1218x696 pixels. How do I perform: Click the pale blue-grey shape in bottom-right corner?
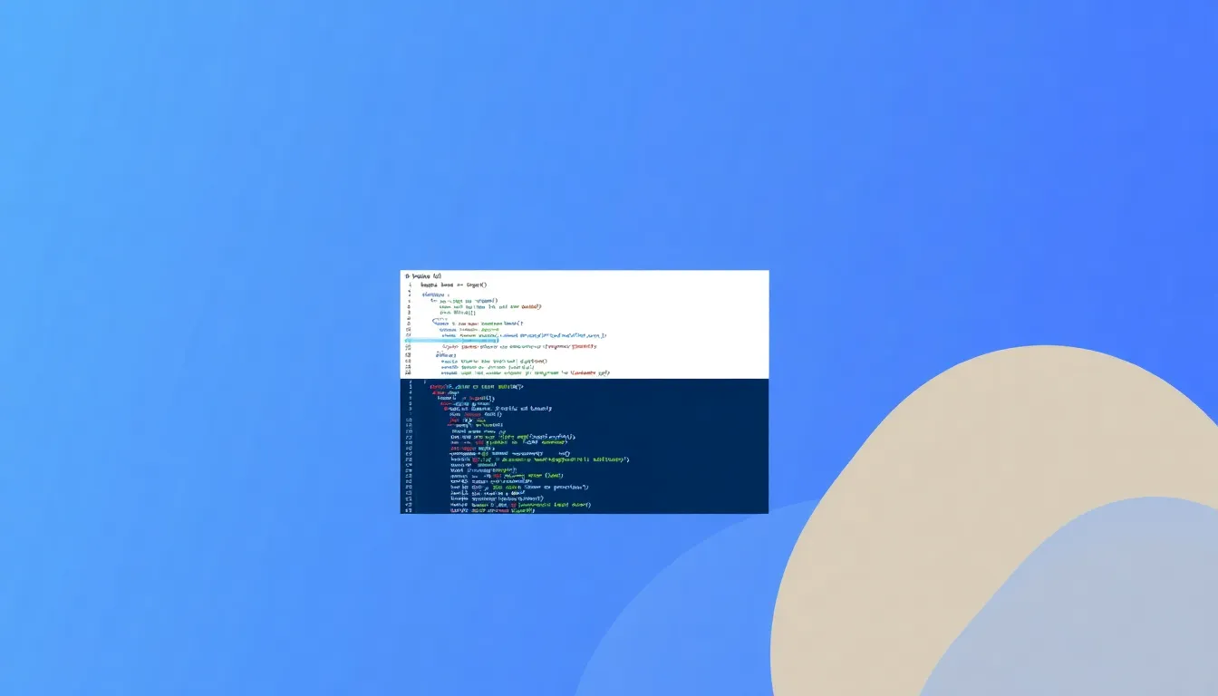coord(1087,616)
